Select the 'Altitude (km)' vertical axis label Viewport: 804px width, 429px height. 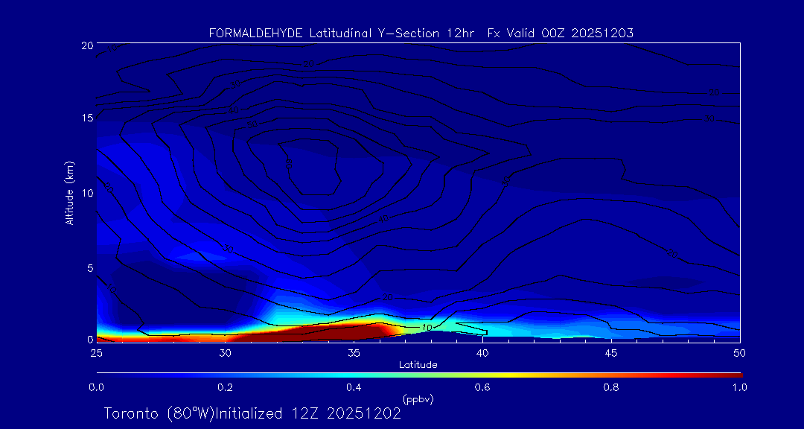click(69, 192)
